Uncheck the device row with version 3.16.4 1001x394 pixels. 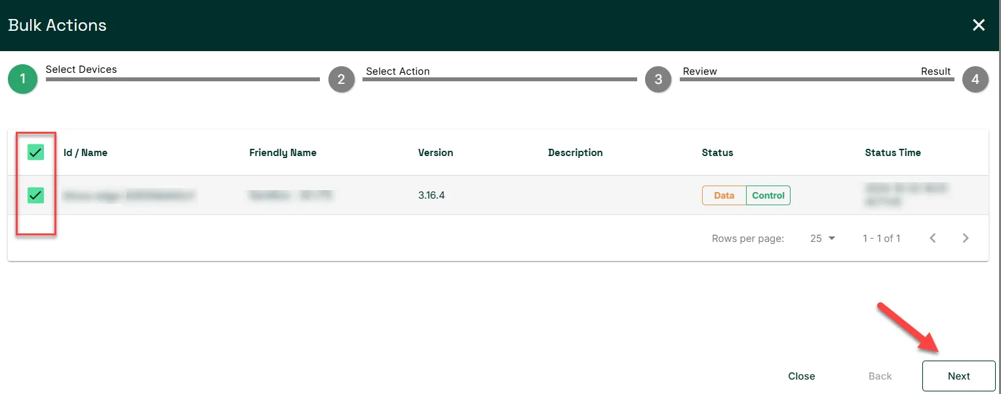click(35, 195)
